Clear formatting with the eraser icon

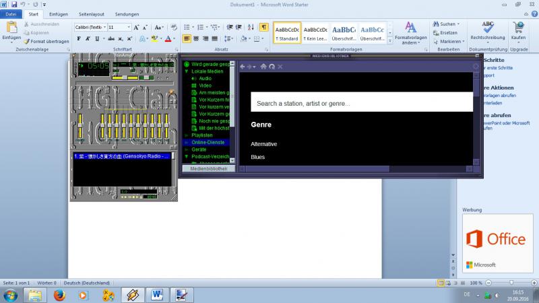174,28
